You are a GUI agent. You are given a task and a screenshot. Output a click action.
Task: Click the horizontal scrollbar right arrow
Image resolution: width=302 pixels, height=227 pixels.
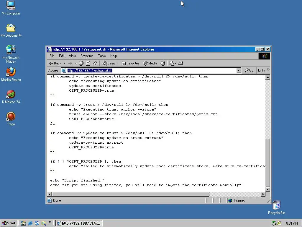[263, 194]
